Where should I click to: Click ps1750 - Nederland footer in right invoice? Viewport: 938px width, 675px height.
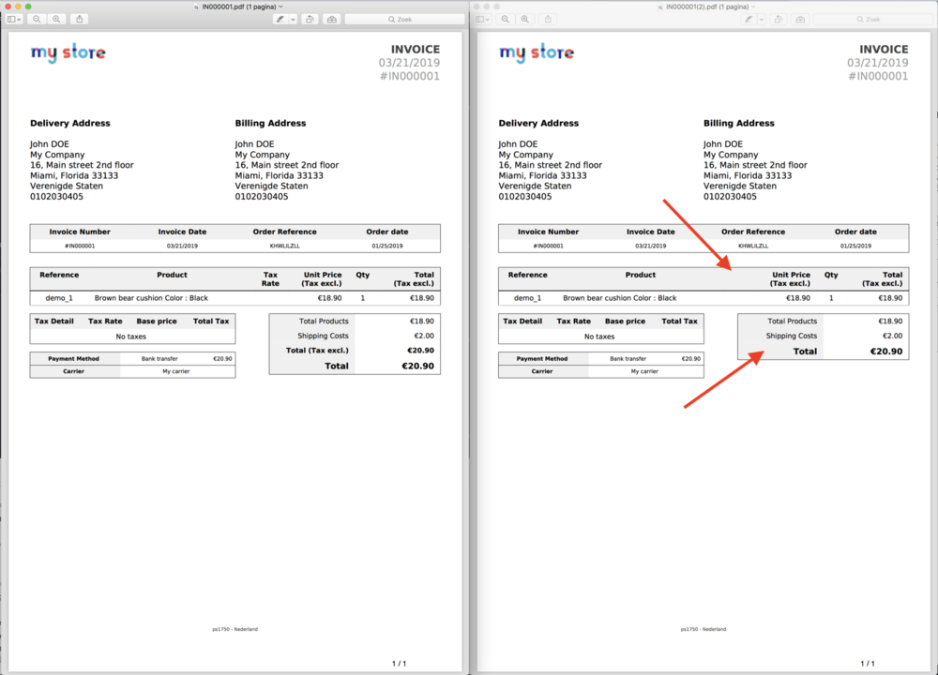coord(703,629)
